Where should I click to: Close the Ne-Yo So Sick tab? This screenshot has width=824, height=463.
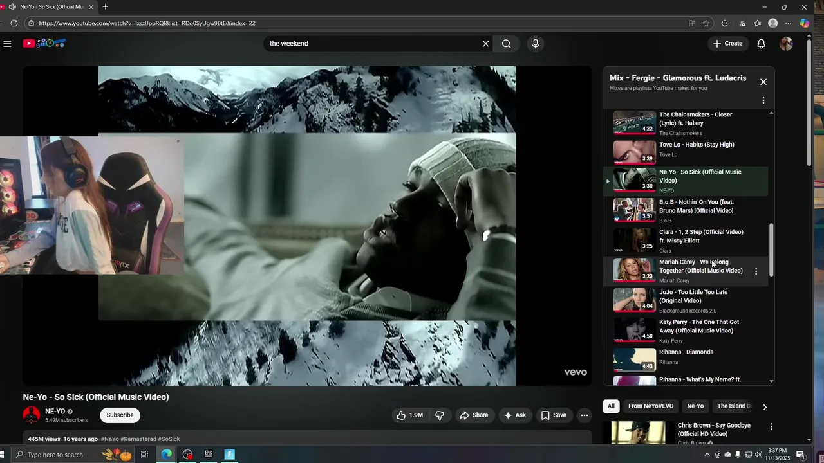(x=91, y=7)
